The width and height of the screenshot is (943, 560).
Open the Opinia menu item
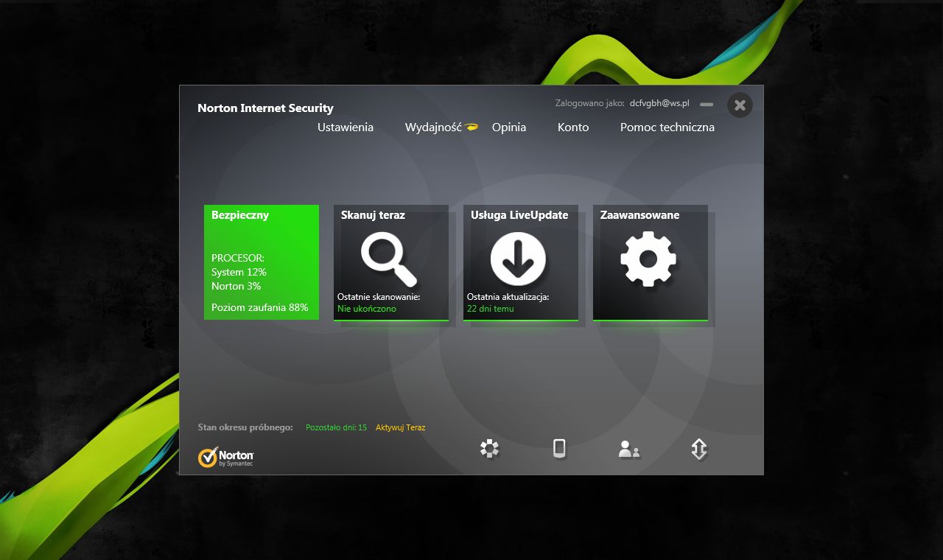click(509, 127)
